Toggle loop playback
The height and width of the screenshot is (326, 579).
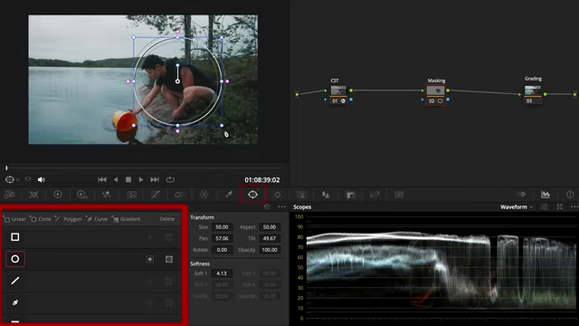click(x=170, y=179)
